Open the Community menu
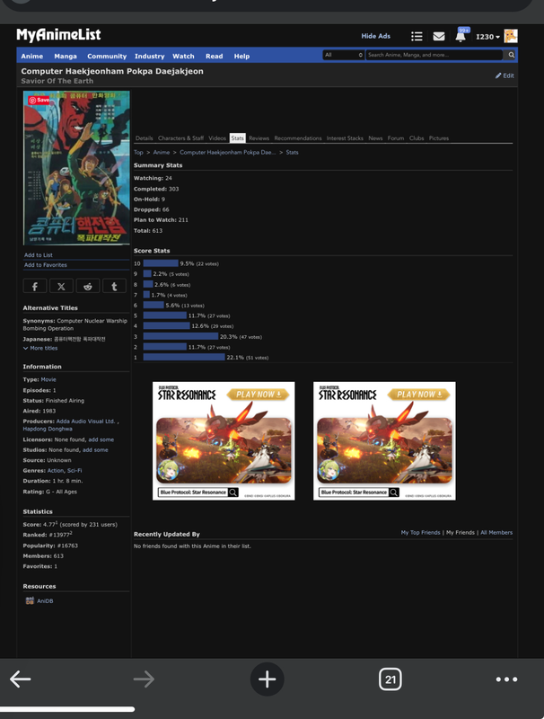544x719 pixels. (x=107, y=56)
